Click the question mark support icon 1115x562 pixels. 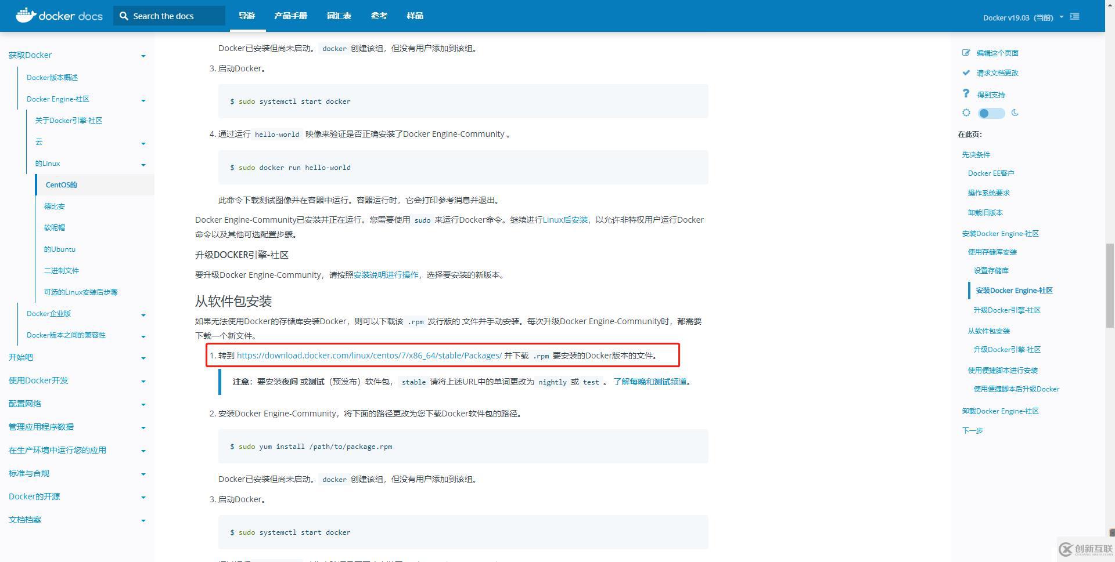coord(966,93)
